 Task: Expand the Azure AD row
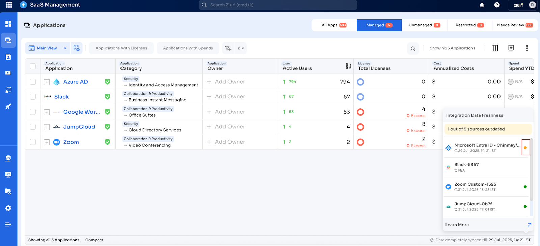point(47,82)
